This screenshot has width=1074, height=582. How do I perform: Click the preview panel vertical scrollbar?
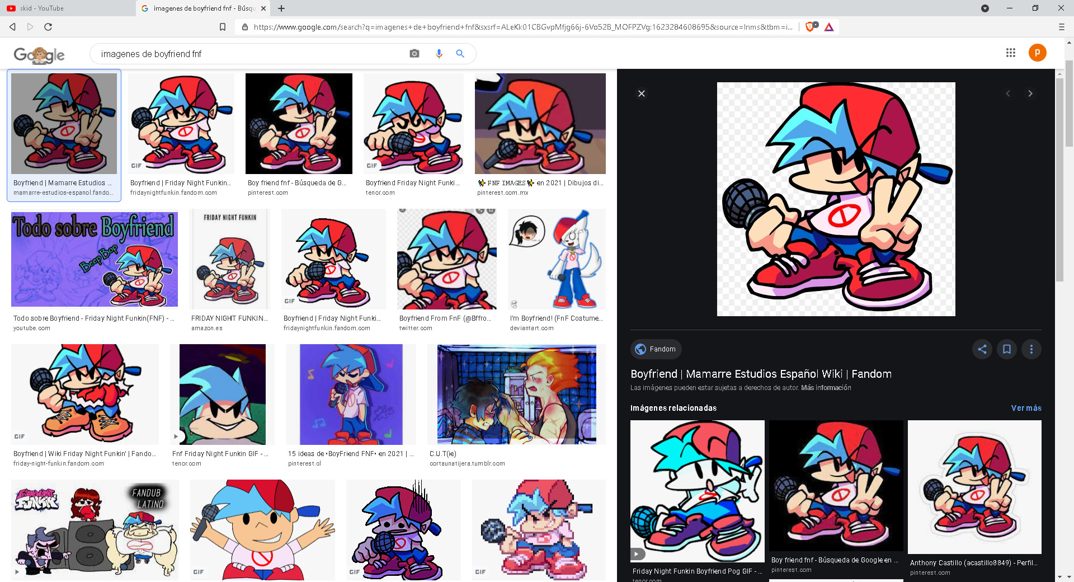point(1059,179)
